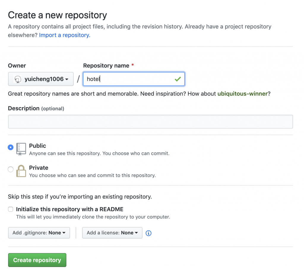This screenshot has width=304, height=269.
Task: Click the green checkmark in name field
Action: pyautogui.click(x=178, y=79)
